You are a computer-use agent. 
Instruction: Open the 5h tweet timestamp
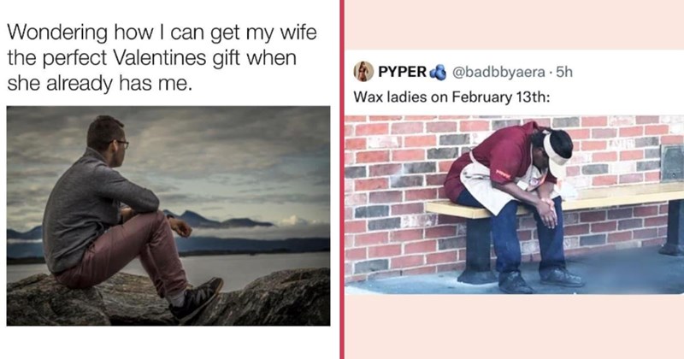(564, 72)
